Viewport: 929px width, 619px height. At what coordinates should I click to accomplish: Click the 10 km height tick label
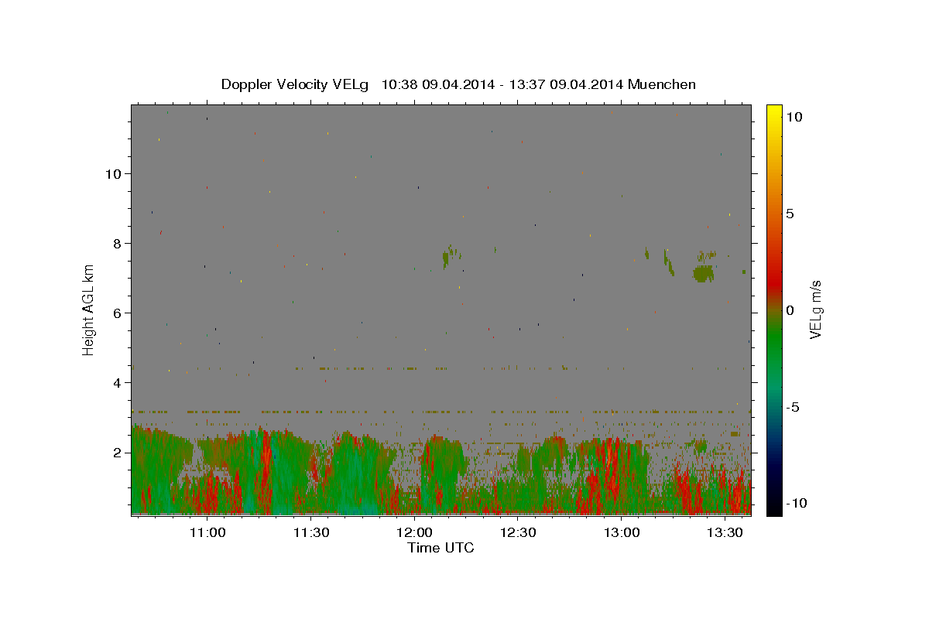(x=113, y=173)
